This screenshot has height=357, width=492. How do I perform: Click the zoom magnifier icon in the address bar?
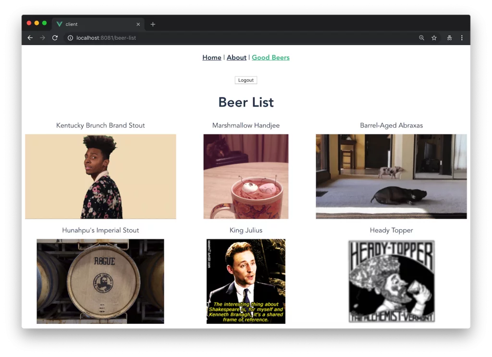pos(421,38)
